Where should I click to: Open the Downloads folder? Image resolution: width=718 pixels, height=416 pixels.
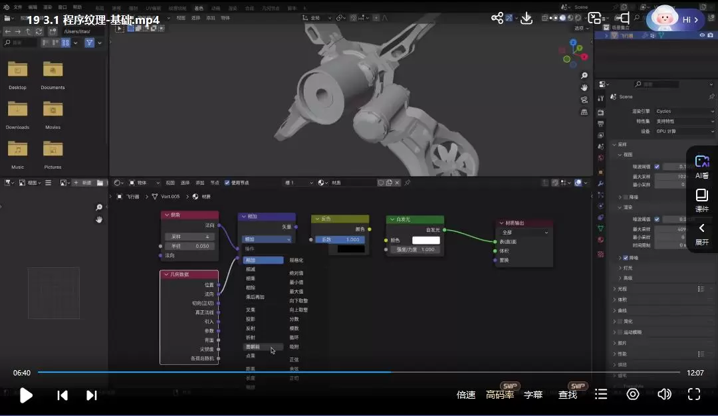(17, 116)
